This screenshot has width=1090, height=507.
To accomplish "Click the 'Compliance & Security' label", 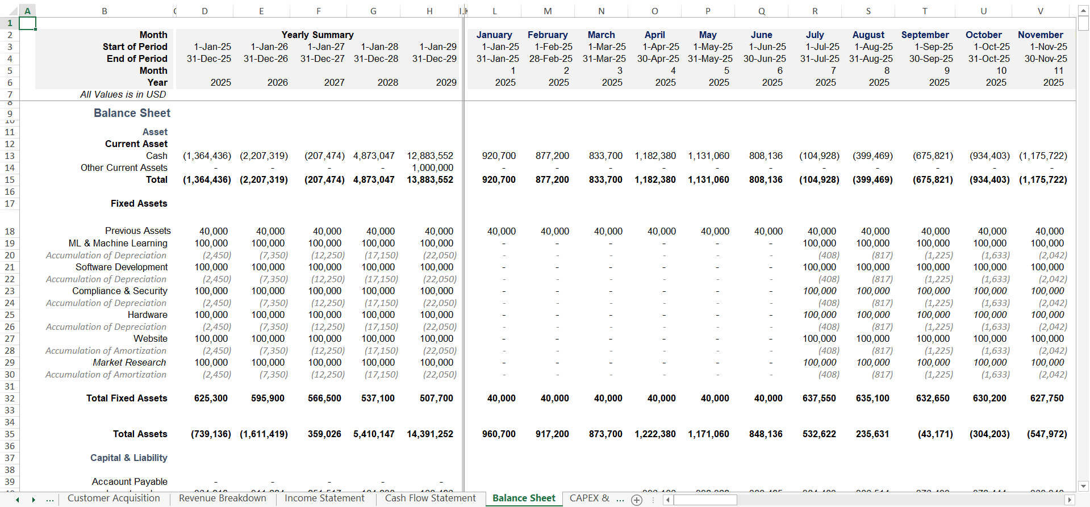I will point(120,291).
